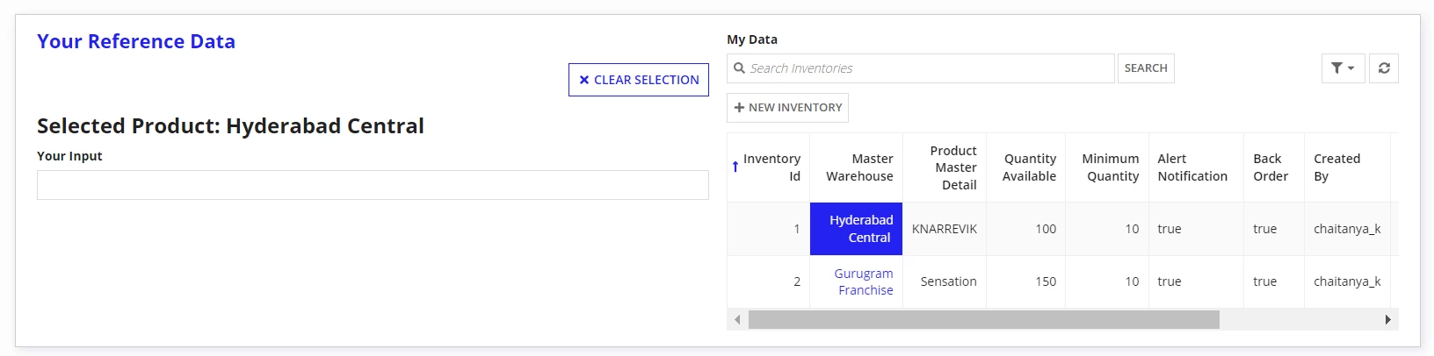This screenshot has width=1434, height=356.
Task: Click the X icon in Clear Selection
Action: (584, 80)
